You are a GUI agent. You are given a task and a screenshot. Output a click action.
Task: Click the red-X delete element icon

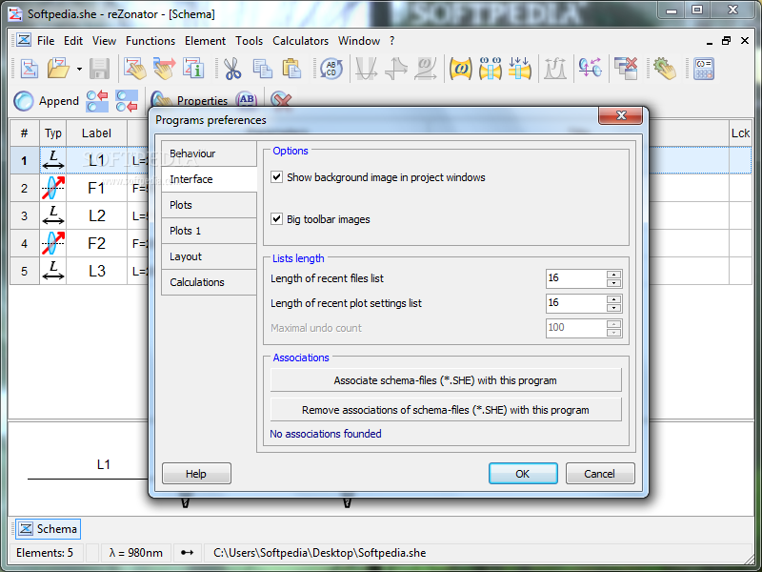tap(281, 99)
